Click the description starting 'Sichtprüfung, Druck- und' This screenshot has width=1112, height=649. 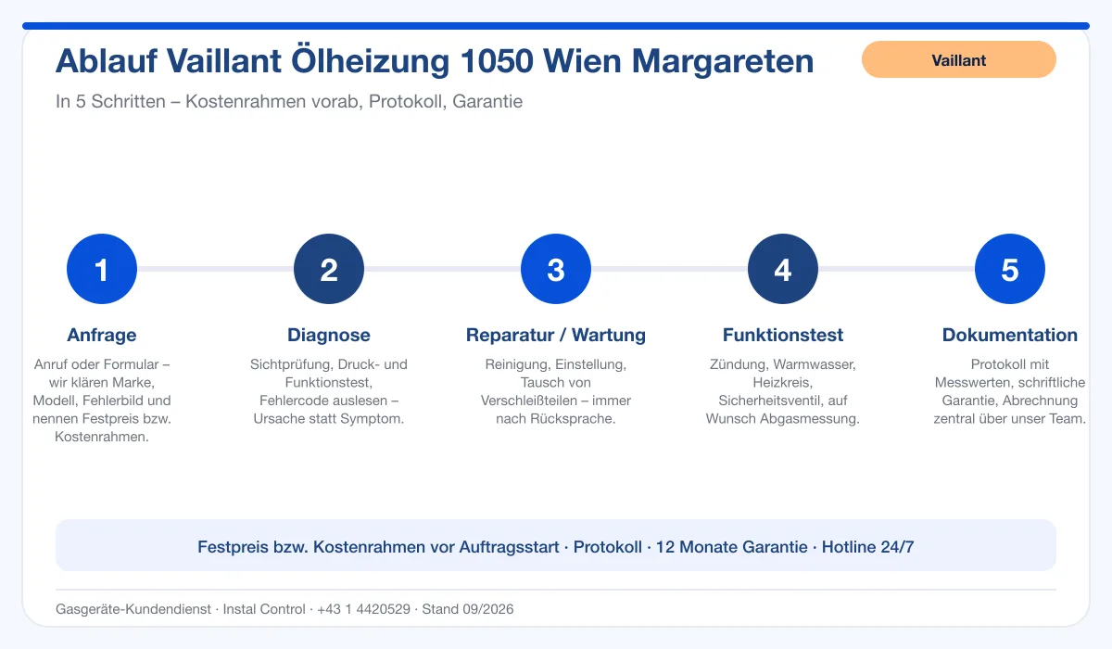pos(329,391)
